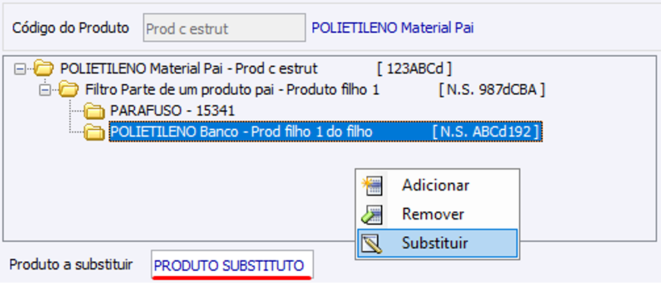Screen dimensions: 661x284
Task: Click the POLIETILENO Banco folder icon
Action: 93,132
